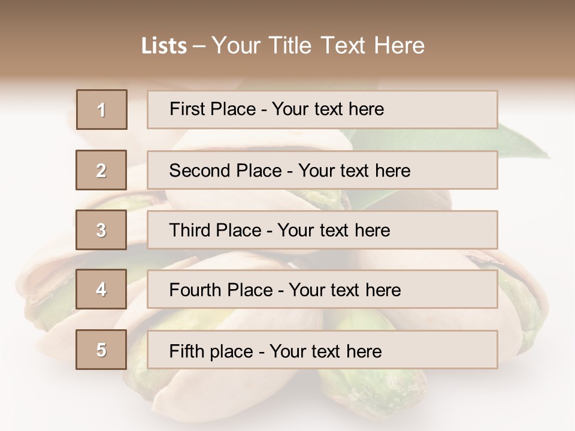Select the Second Place text bar
This screenshot has height=431, width=575.
(322, 170)
